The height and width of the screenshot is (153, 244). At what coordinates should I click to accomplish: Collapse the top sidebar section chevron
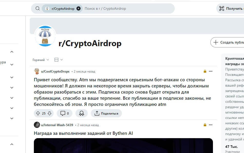[x=12, y=52]
